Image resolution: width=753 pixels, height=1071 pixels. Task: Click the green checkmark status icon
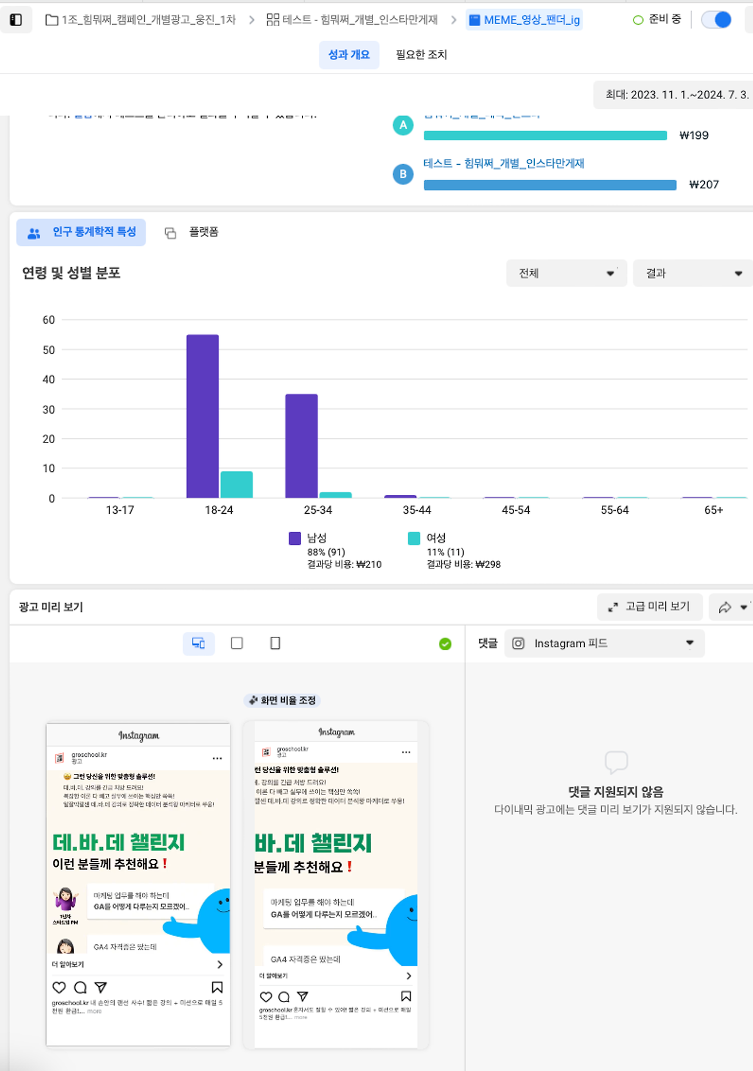(x=445, y=644)
